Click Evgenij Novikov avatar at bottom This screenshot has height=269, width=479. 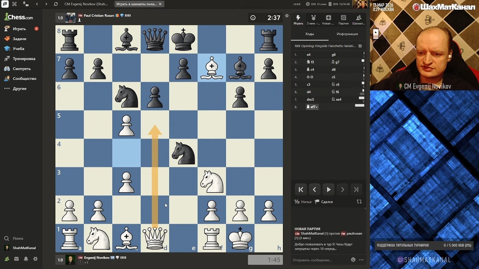click(x=70, y=260)
